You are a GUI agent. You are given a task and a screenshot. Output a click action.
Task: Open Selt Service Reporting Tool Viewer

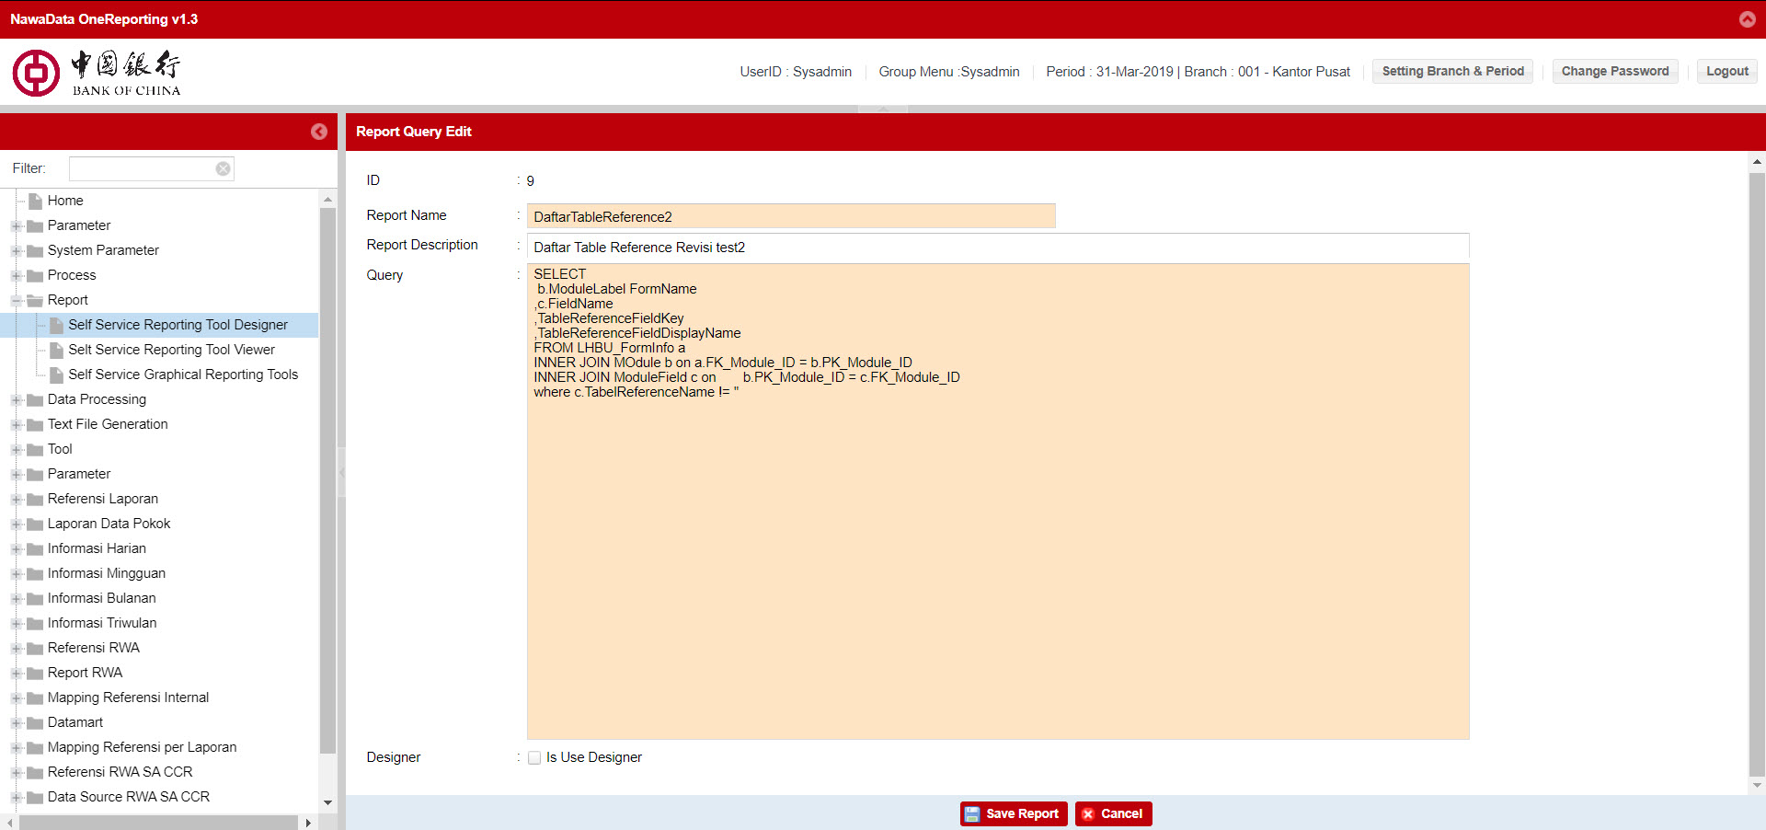pos(171,350)
